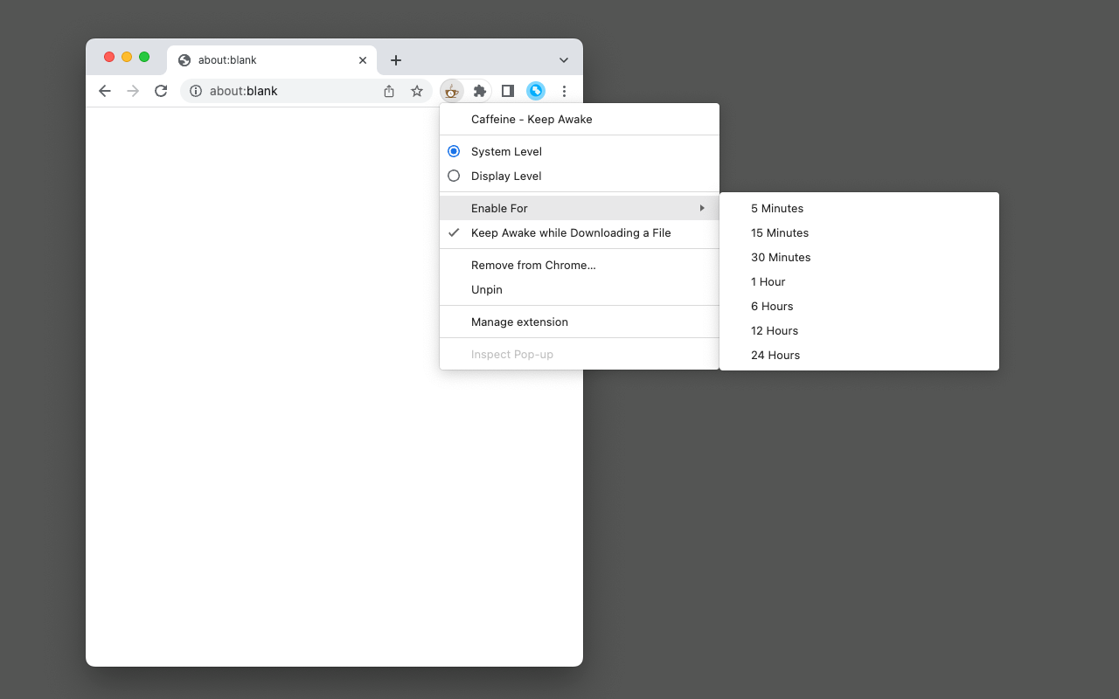Open the blue profile avatar

(536, 91)
